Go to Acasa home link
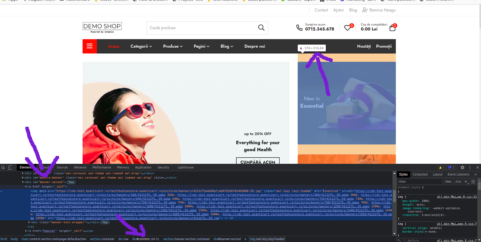This screenshot has width=481, height=242. pyautogui.click(x=114, y=46)
